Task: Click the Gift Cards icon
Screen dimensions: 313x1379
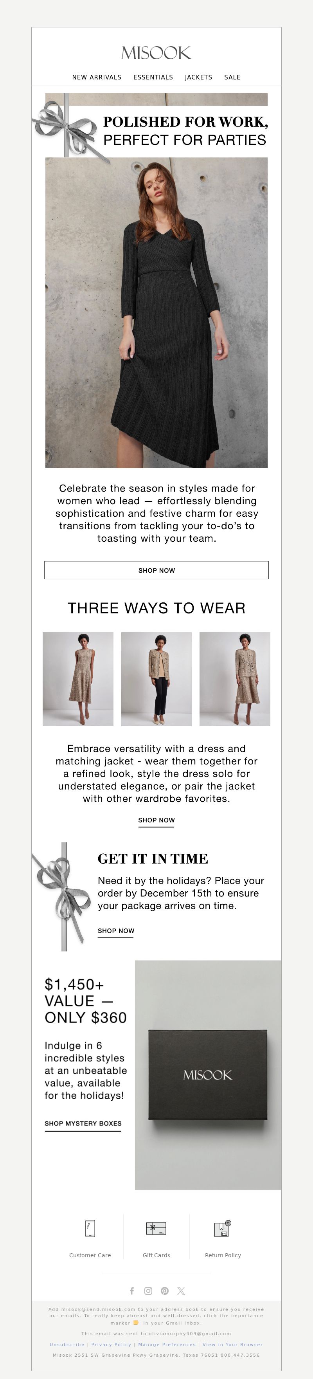Action: click(x=156, y=1229)
